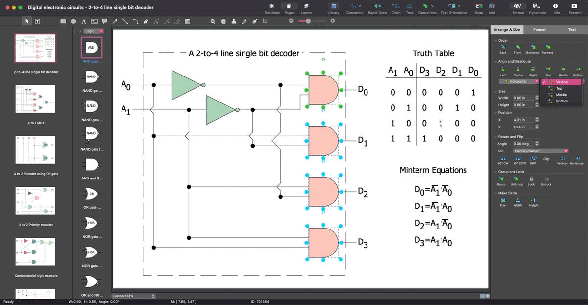Open the Custom 123% zoom dropdown
This screenshot has height=305, width=588.
coord(133,296)
